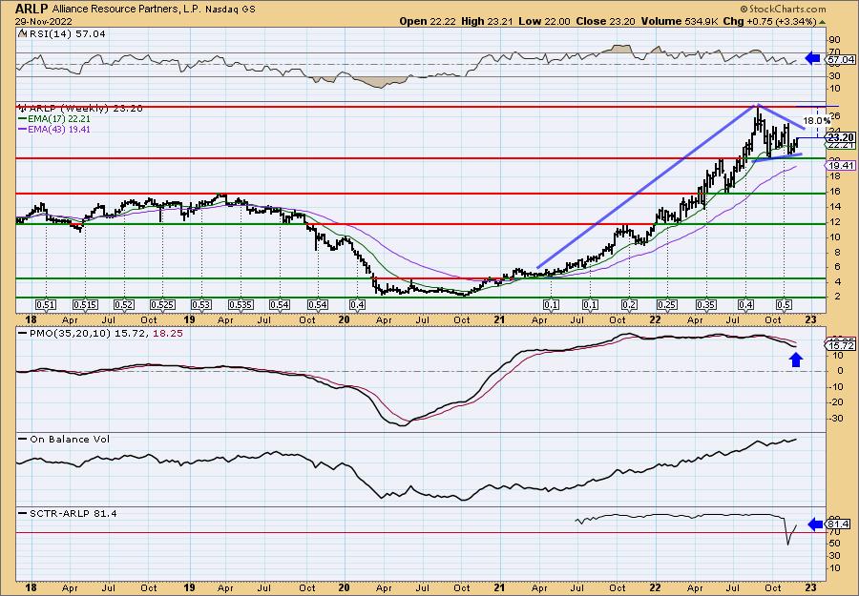
Task: Click the 0.535 dividend marker
Action: pos(240,305)
